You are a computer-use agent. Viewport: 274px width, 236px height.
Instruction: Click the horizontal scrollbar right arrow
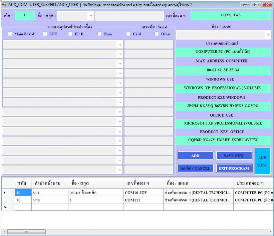[270, 232]
